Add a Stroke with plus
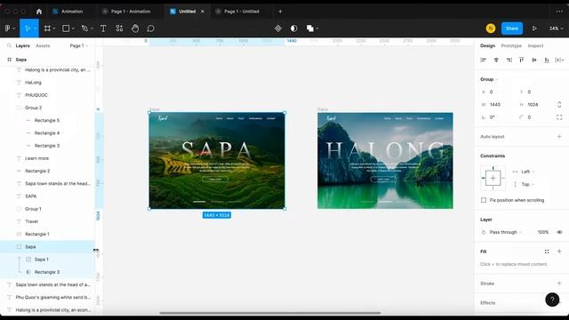This screenshot has height=320, width=569. [559, 284]
